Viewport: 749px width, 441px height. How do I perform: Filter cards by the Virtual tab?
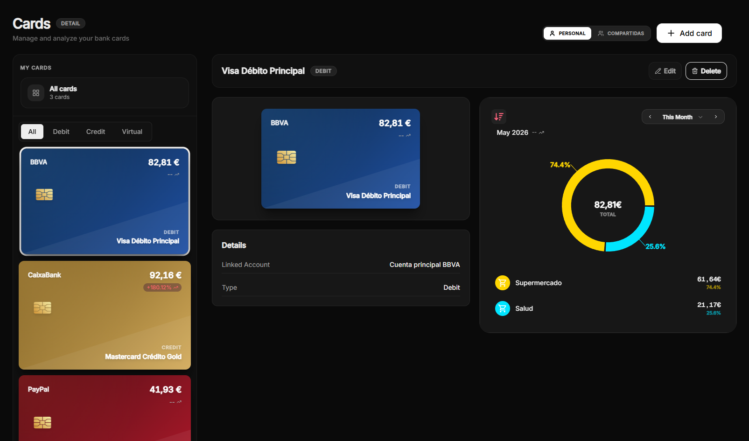(x=132, y=132)
